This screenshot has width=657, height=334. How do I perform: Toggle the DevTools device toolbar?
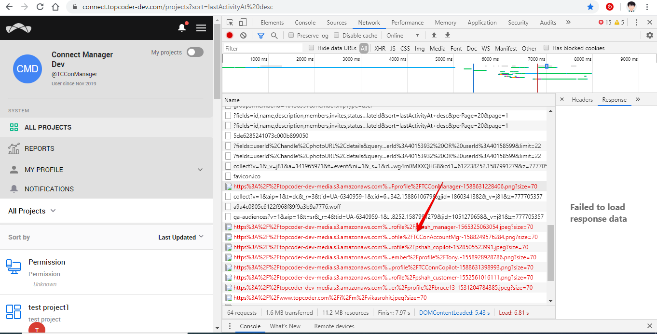(x=243, y=22)
